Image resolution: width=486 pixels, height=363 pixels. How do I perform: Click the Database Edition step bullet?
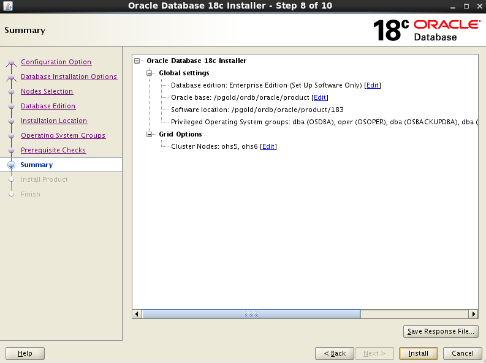click(12, 107)
